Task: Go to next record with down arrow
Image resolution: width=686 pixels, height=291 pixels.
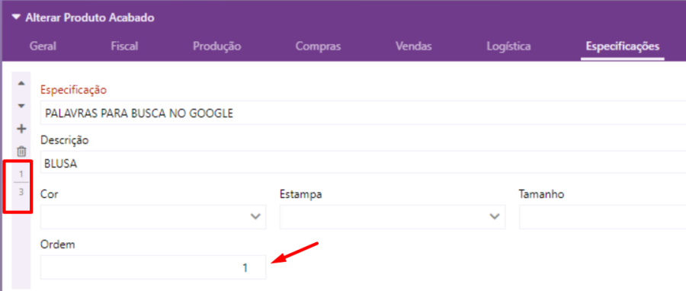Action: coord(21,106)
